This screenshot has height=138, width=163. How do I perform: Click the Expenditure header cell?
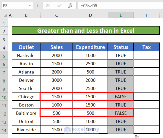pos(90,47)
